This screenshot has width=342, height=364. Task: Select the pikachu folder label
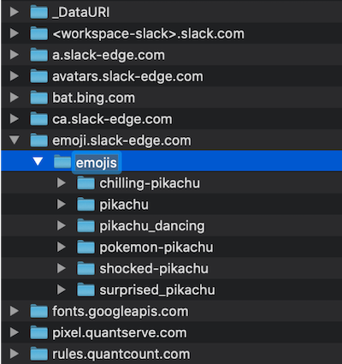[124, 205]
